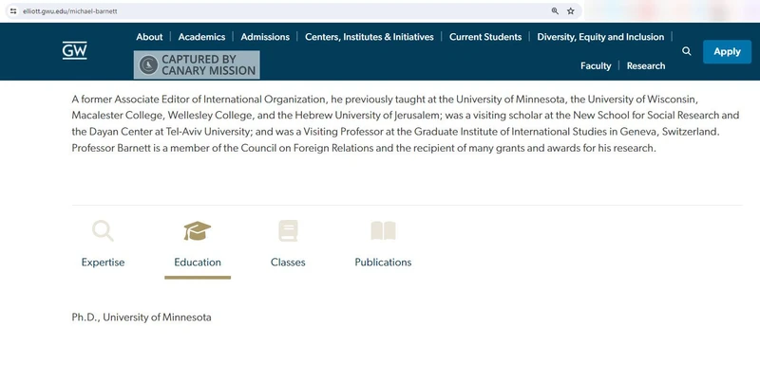Screen dimensions: 760x381
Task: Follow the Research link
Action: (x=646, y=65)
